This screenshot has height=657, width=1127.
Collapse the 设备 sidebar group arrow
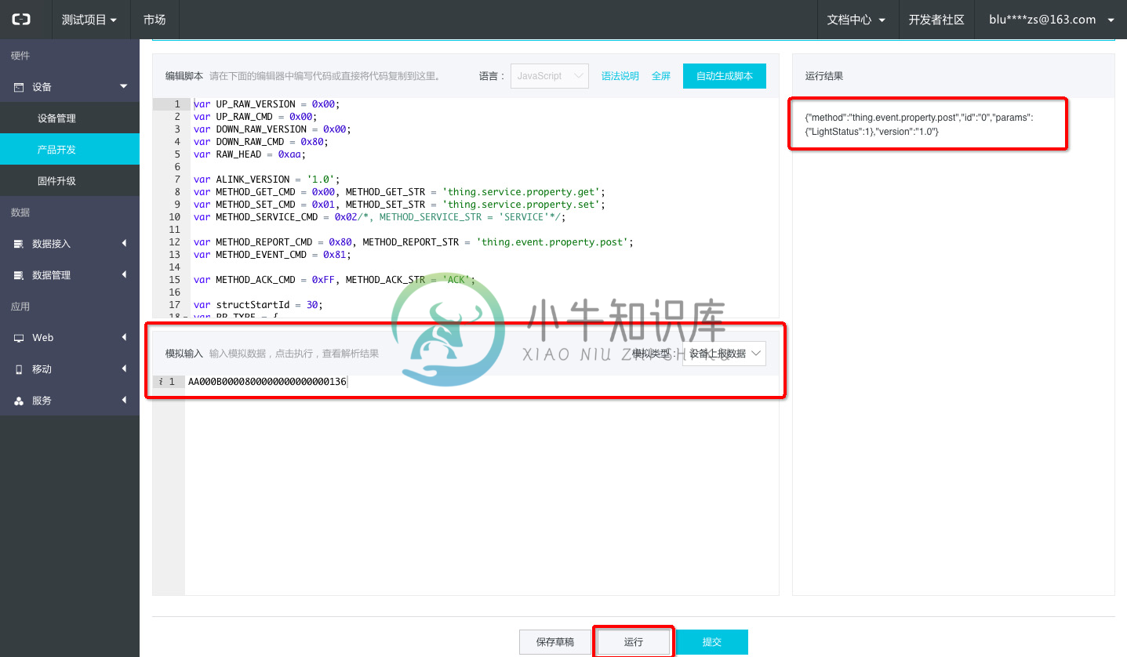click(124, 86)
